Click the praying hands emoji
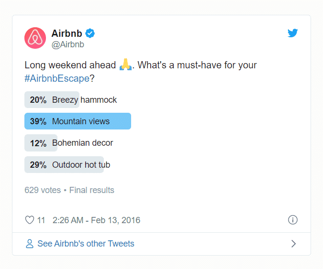 (125, 65)
